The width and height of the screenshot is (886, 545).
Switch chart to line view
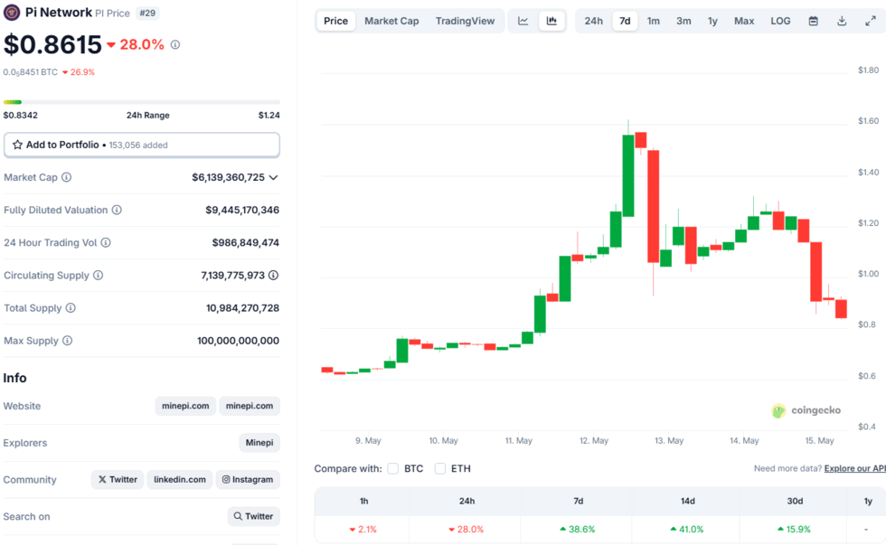523,20
